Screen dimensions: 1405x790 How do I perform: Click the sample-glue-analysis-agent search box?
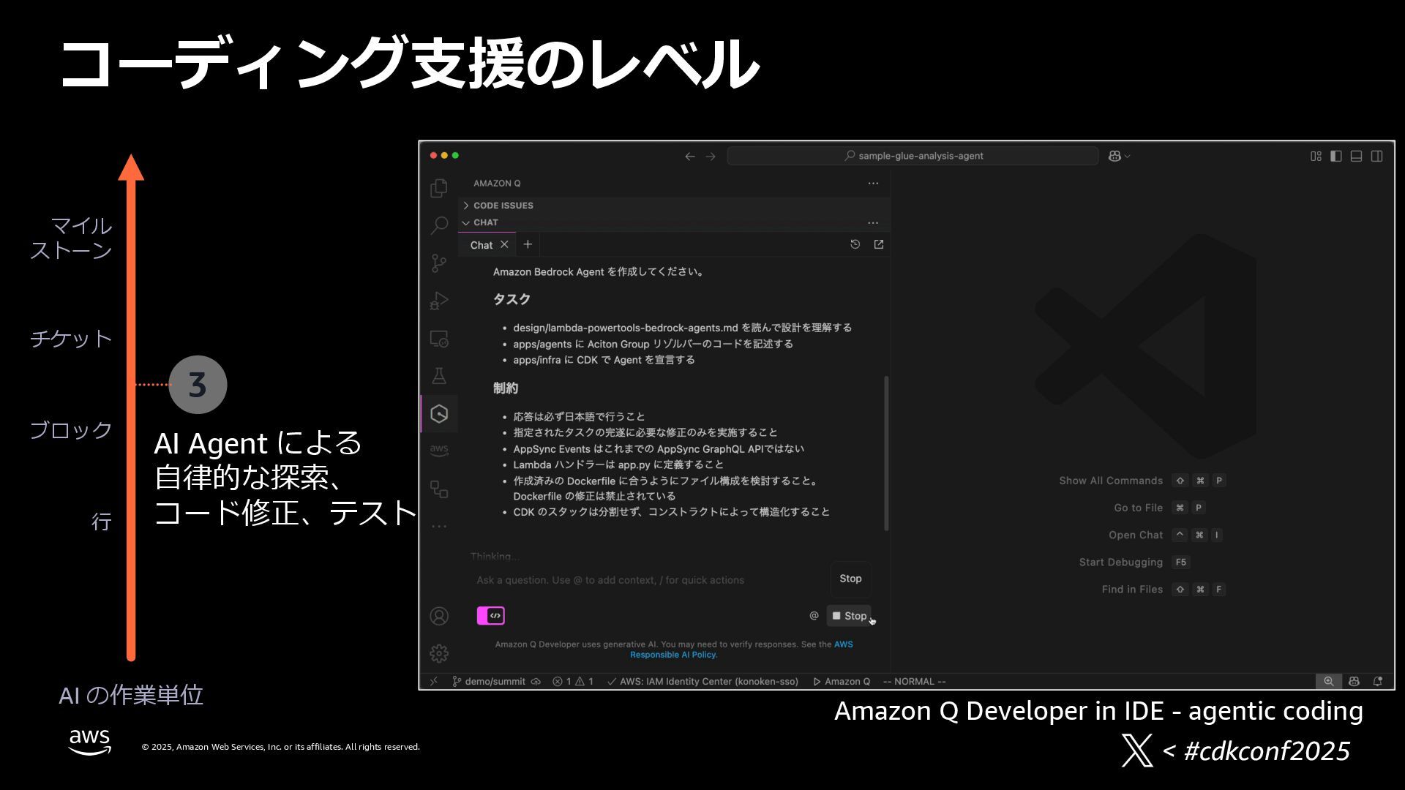[913, 156]
